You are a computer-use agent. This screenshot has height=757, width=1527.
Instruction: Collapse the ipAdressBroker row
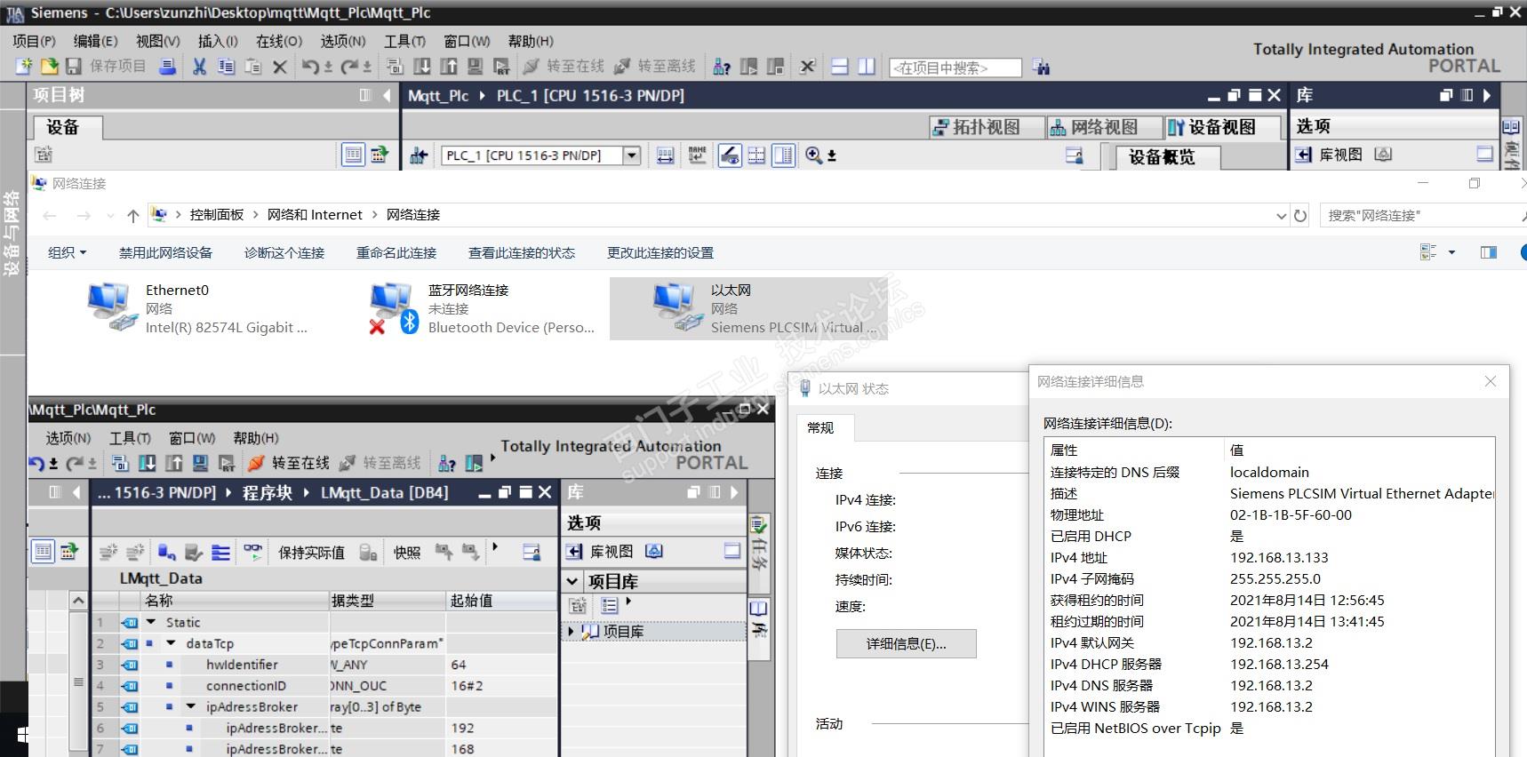coord(190,707)
